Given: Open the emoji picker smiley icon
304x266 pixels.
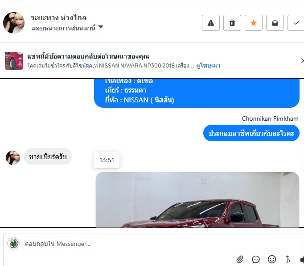Looking at the screenshot, I should [272, 259].
